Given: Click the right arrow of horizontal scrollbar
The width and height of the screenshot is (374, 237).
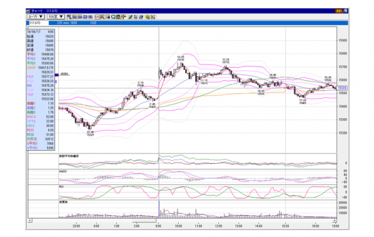Looking at the screenshot, I should pyautogui.click(x=335, y=220).
